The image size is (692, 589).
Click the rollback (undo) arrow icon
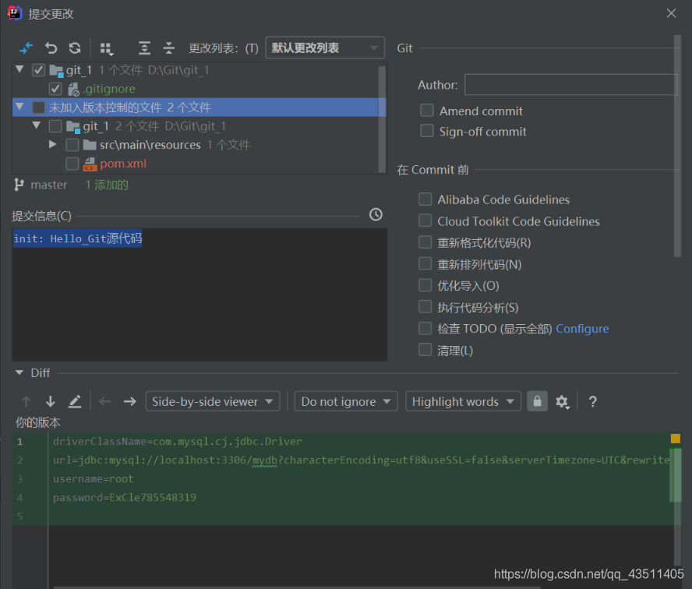[51, 48]
